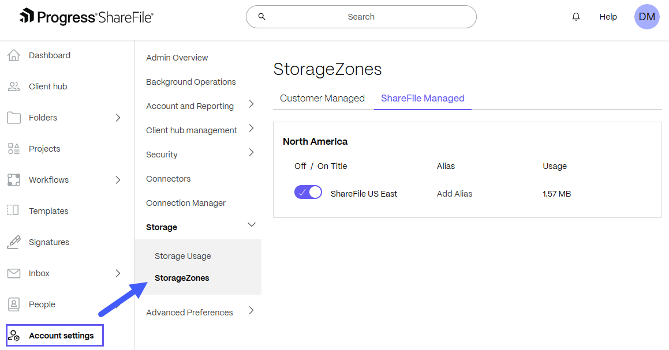The width and height of the screenshot is (669, 350).
Task: Open Projects from the sidebar
Action: click(44, 149)
